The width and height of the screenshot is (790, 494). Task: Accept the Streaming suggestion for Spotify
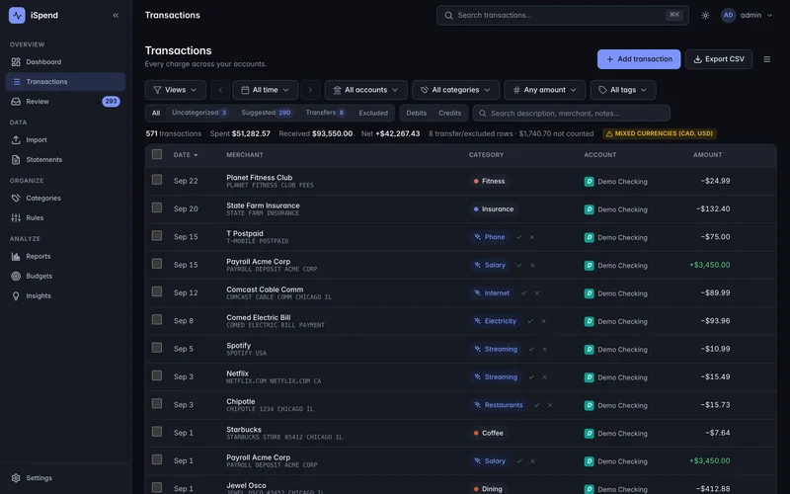point(531,349)
